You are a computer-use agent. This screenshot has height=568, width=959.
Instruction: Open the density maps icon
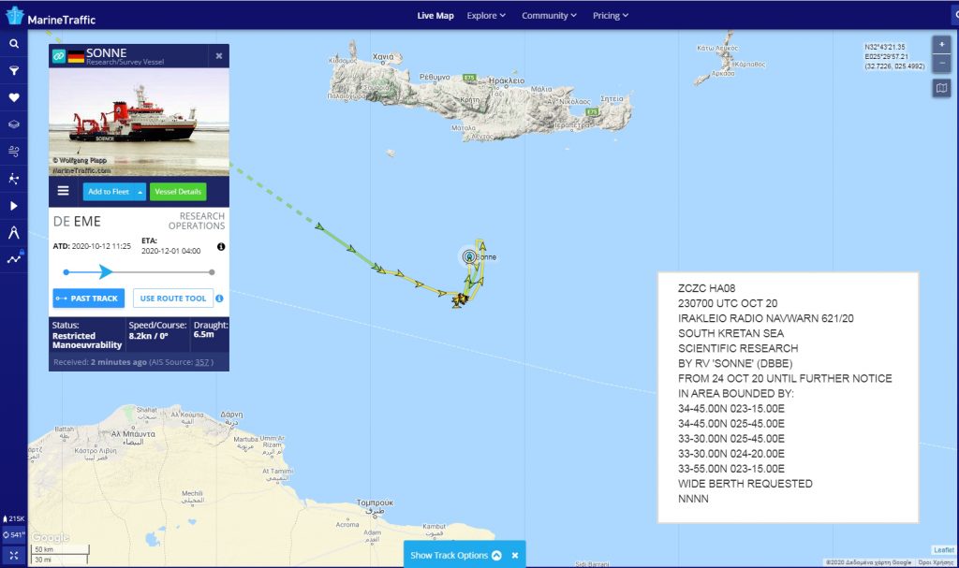pyautogui.click(x=14, y=178)
